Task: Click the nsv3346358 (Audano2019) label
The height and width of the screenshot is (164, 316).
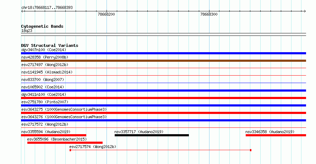Action: 270,132
